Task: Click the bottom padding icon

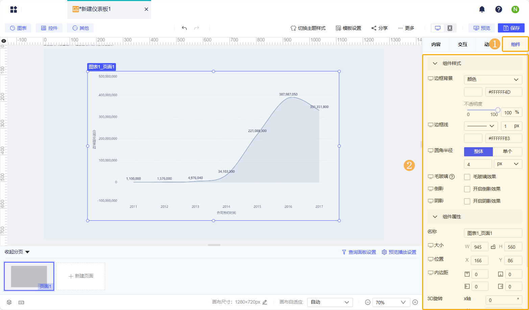Action: pos(501,274)
